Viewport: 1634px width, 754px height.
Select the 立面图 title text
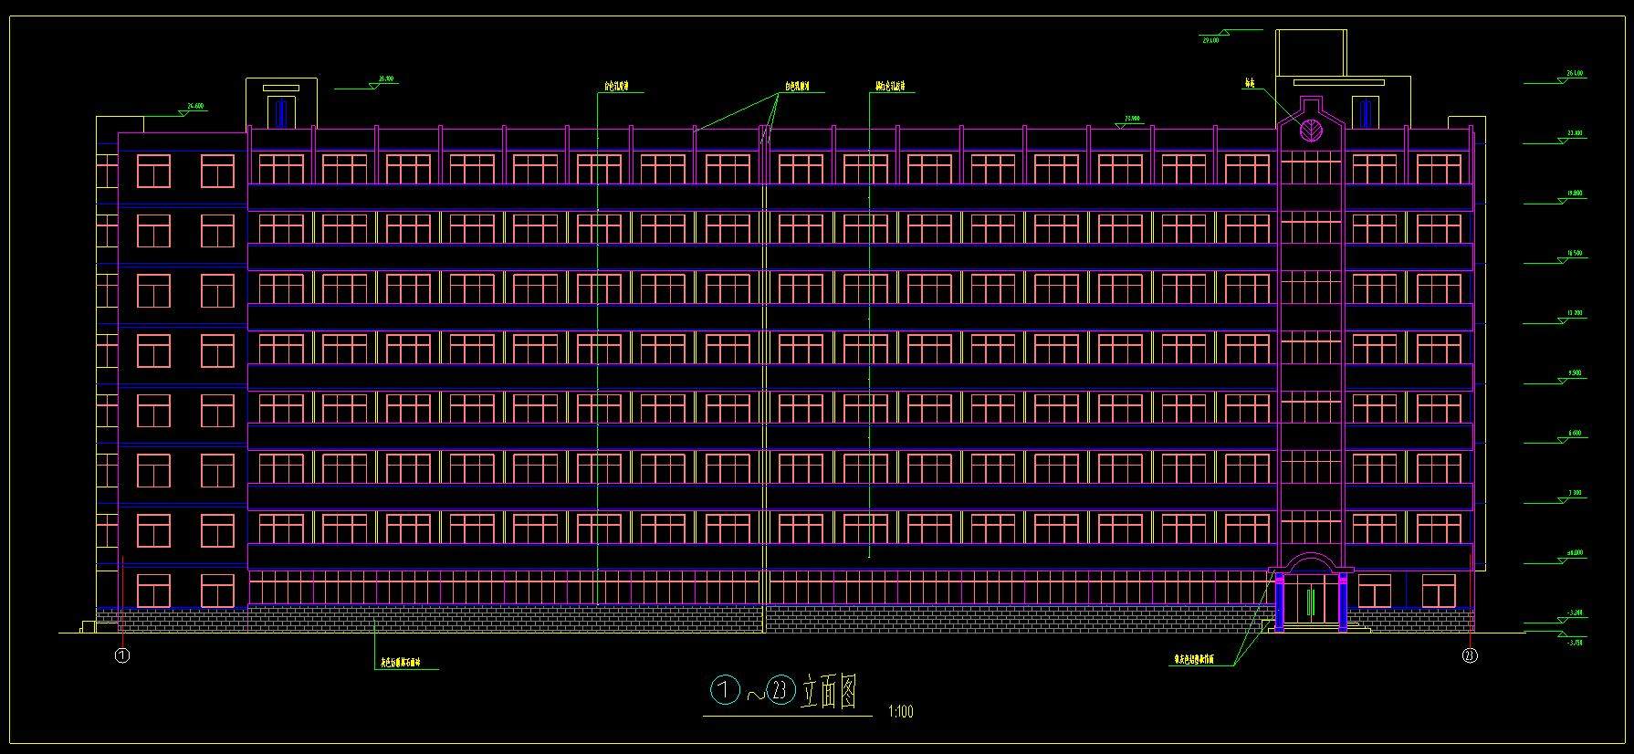pos(829,693)
